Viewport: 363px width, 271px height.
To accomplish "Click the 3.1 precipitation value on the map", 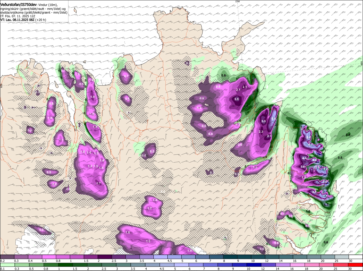I will (269, 136).
